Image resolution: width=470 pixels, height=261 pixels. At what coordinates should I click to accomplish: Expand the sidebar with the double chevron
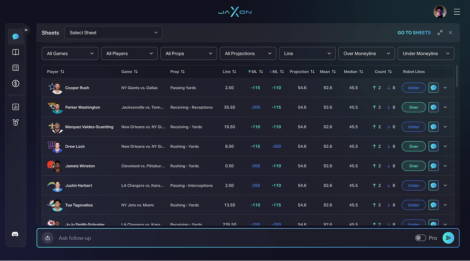[x=26, y=30]
